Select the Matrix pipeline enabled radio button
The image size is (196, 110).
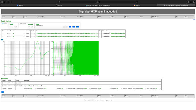pos(3,24)
